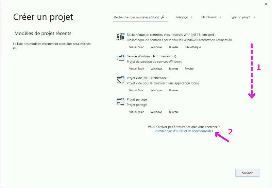This screenshot has width=272, height=188.
Task: Click Windows tag under Service Windows template
Action: [x=156, y=69]
